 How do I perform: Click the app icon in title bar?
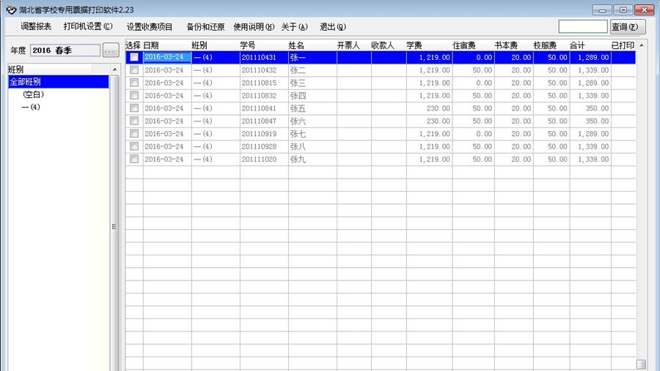pos(10,10)
